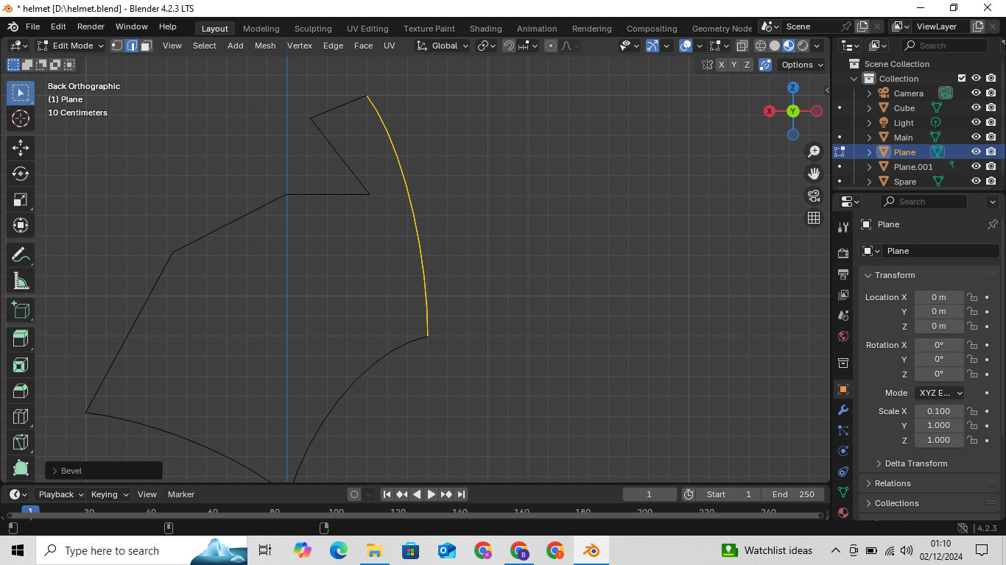
Task: Open the Edit Mode dropdown
Action: [x=71, y=46]
